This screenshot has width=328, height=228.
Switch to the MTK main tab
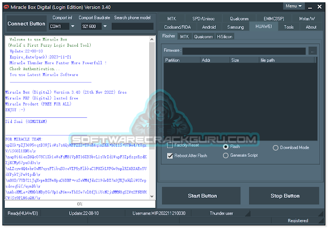[172, 18]
